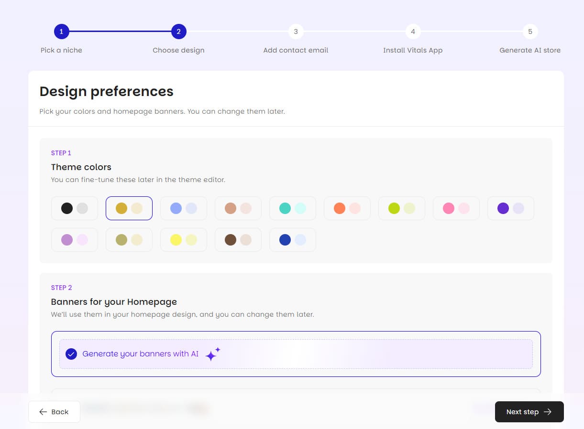
Task: Proceed with the Next step button
Action: pyautogui.click(x=529, y=412)
